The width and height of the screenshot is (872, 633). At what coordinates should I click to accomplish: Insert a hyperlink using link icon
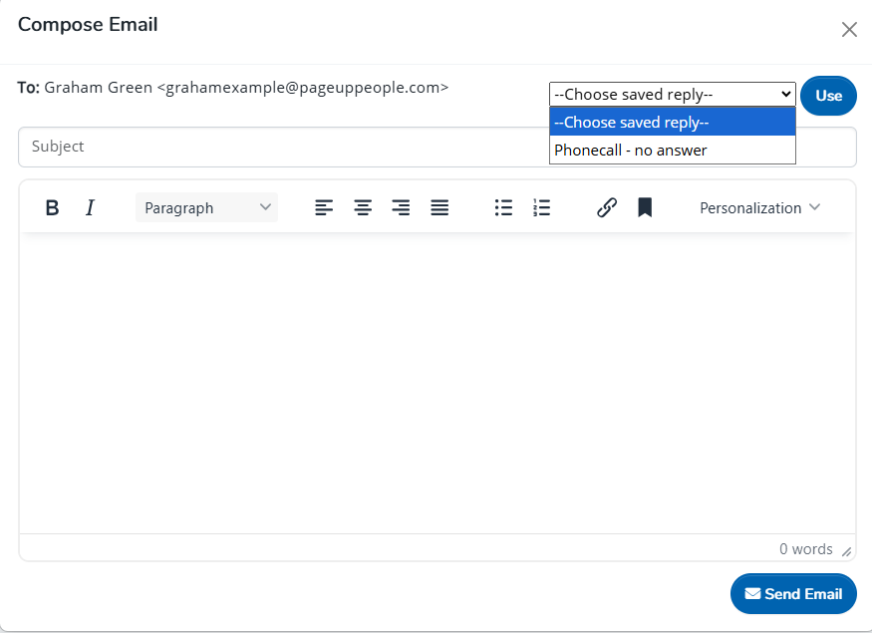(x=606, y=207)
